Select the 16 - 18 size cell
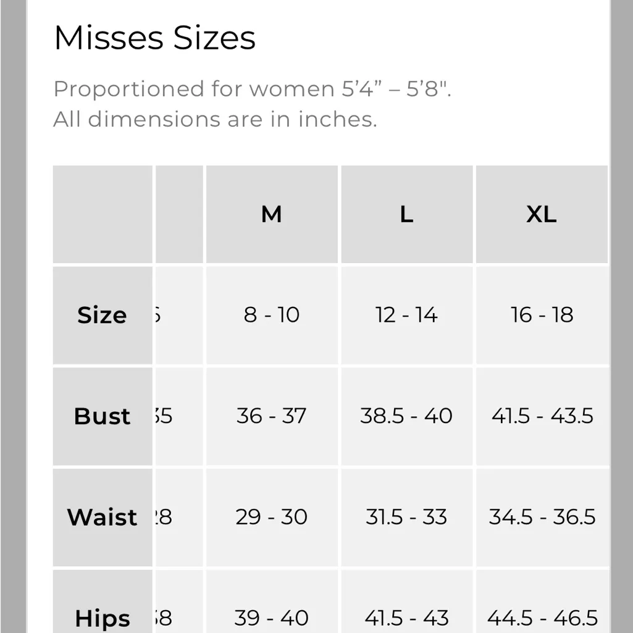 click(x=542, y=315)
